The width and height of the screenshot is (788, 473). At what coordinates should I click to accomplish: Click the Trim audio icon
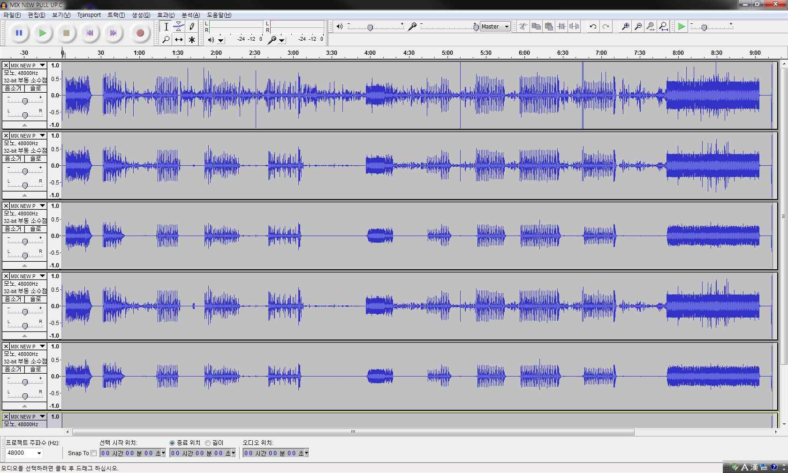coord(561,26)
